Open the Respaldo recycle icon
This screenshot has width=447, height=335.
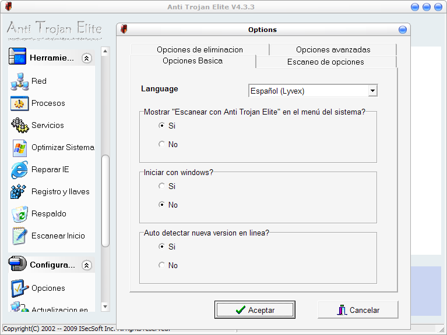(x=19, y=214)
